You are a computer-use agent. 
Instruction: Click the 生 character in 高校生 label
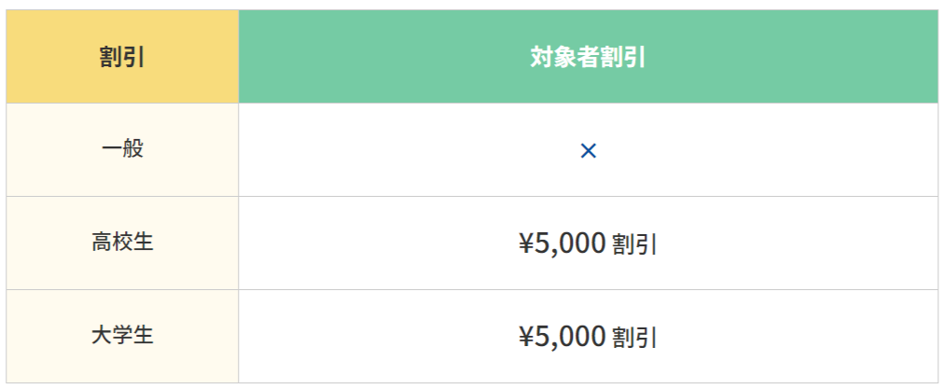pyautogui.click(x=143, y=243)
